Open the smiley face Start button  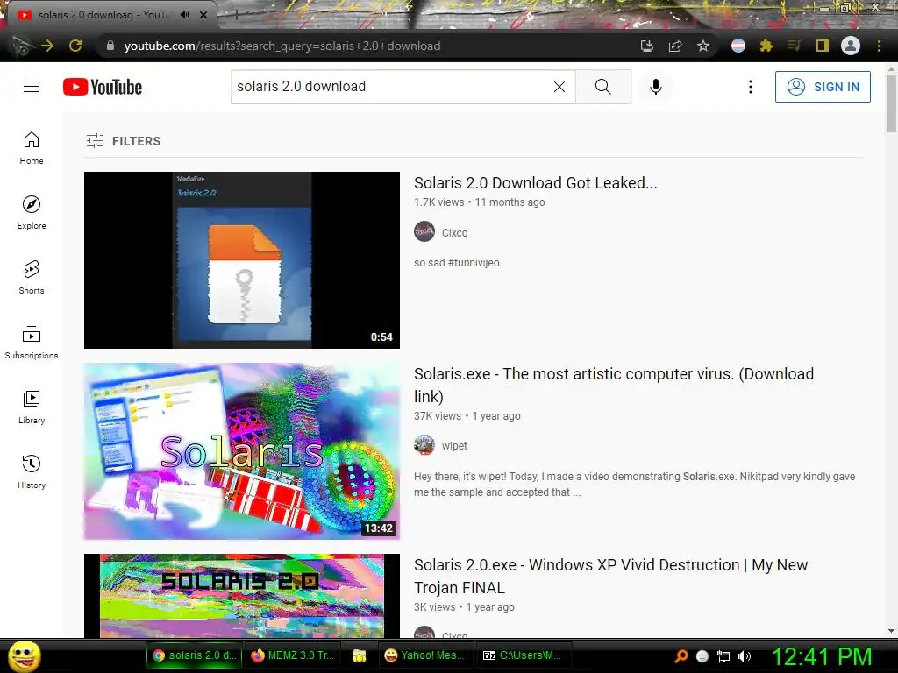click(x=24, y=655)
